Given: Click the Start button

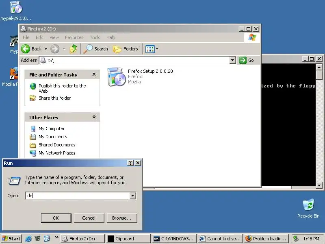Looking at the screenshot, I should [11, 239].
